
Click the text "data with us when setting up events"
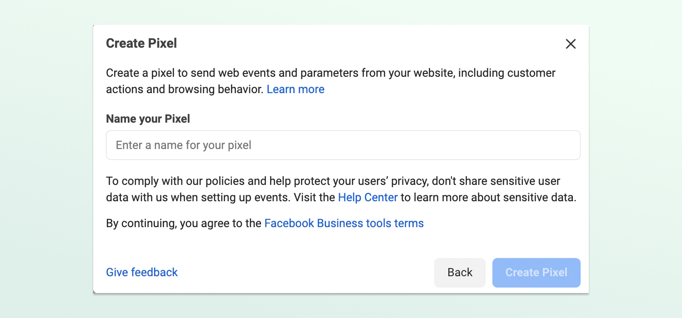coord(198,198)
